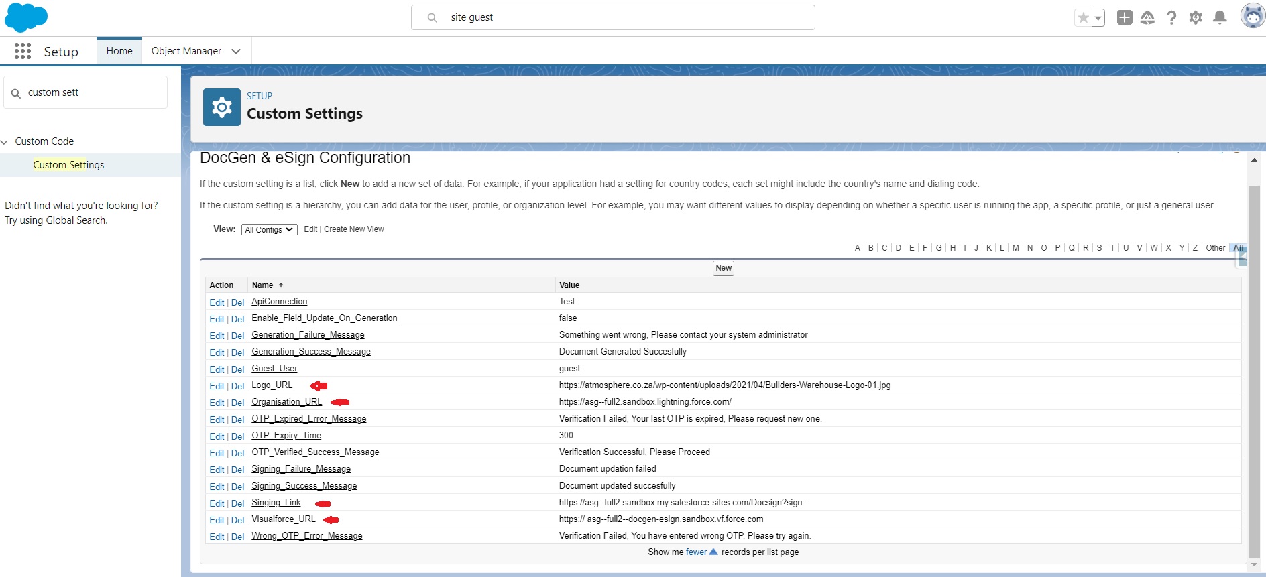Image resolution: width=1266 pixels, height=577 pixels.
Task: Click the page scrollbar down arrow
Action: tap(1254, 565)
